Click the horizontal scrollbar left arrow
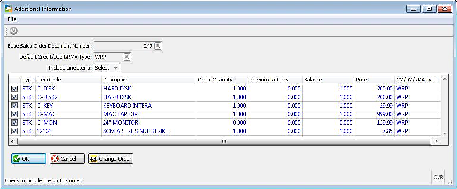The width and height of the screenshot is (457, 189). [x=12, y=141]
